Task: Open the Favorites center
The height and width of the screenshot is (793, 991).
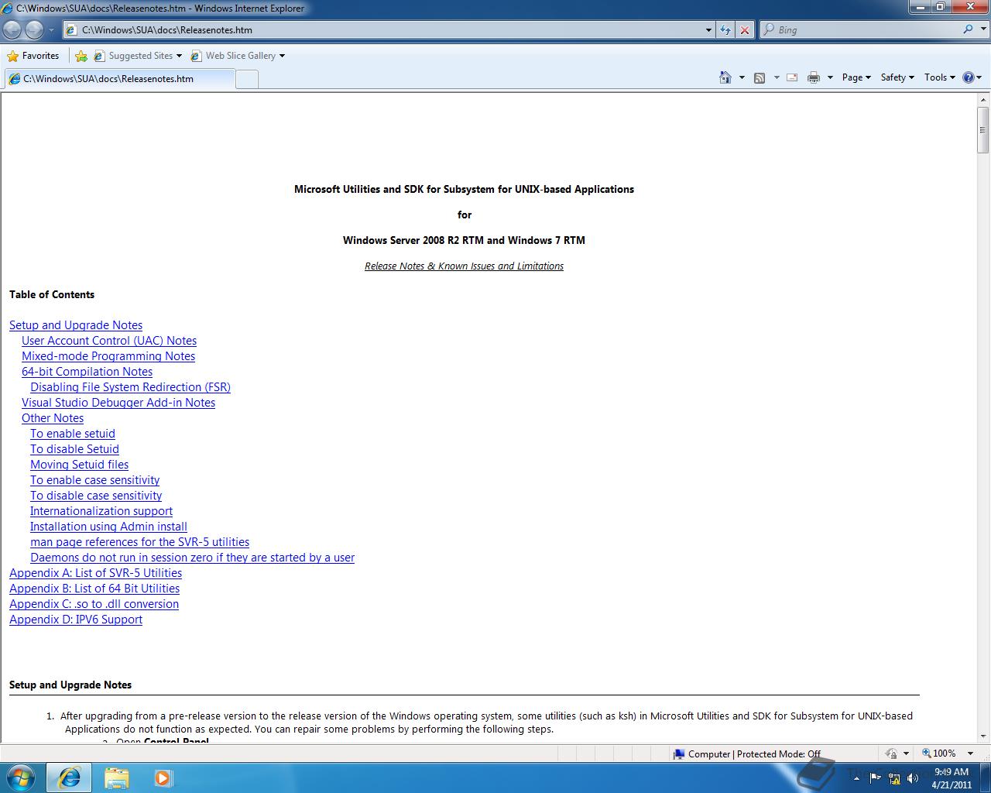Action: [x=33, y=56]
